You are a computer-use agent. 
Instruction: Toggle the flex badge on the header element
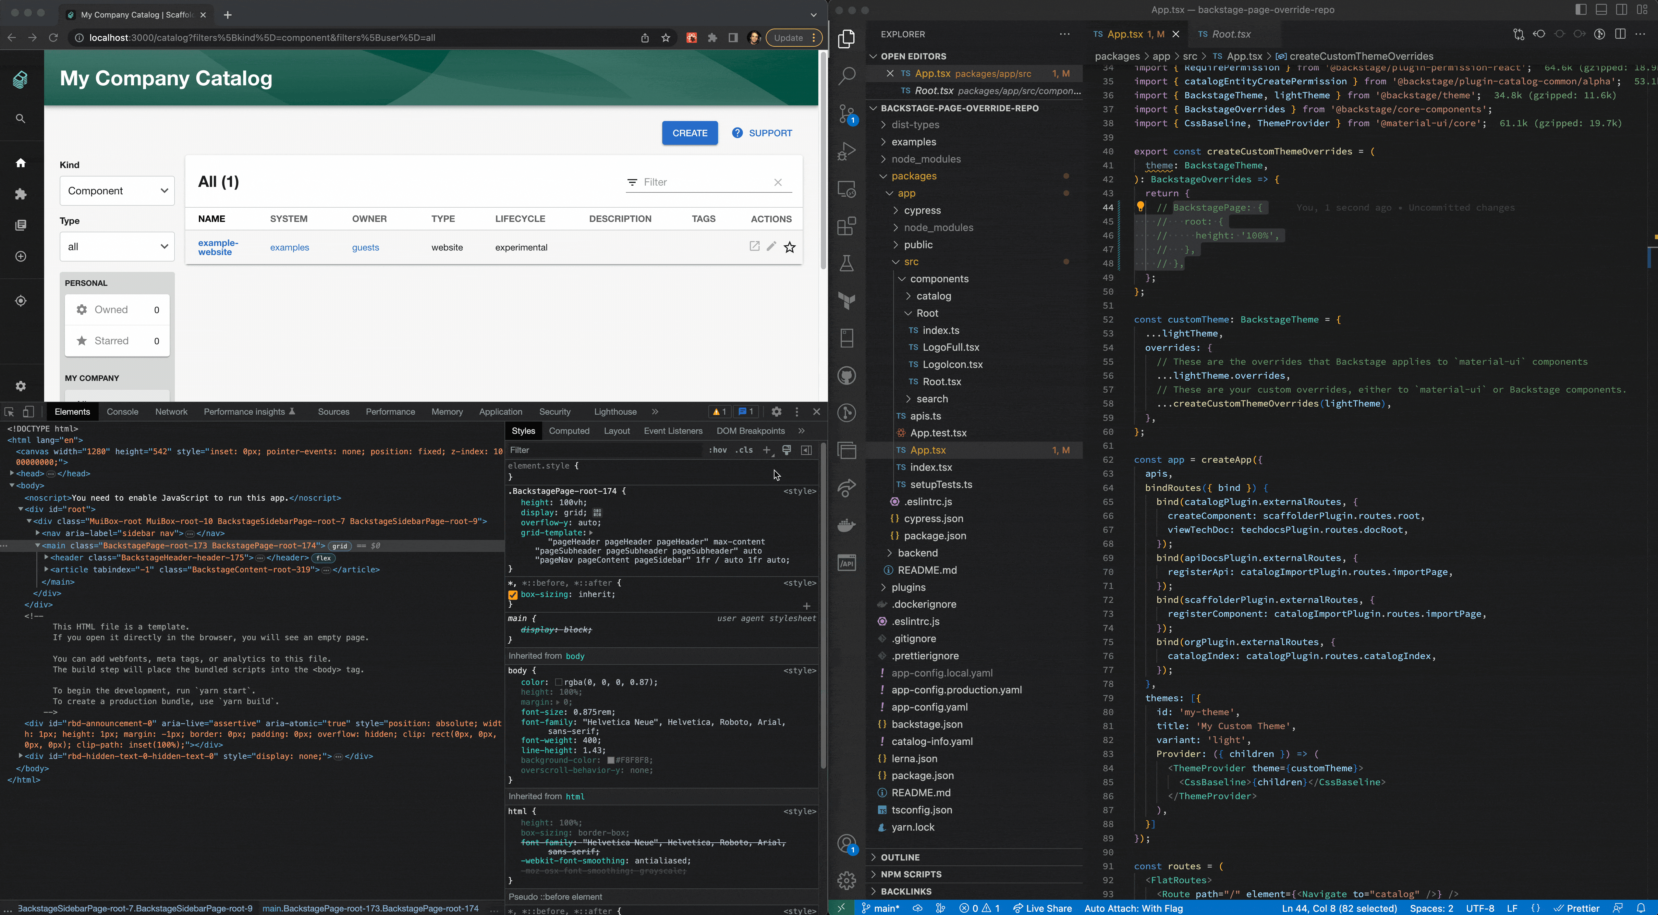coord(324,558)
